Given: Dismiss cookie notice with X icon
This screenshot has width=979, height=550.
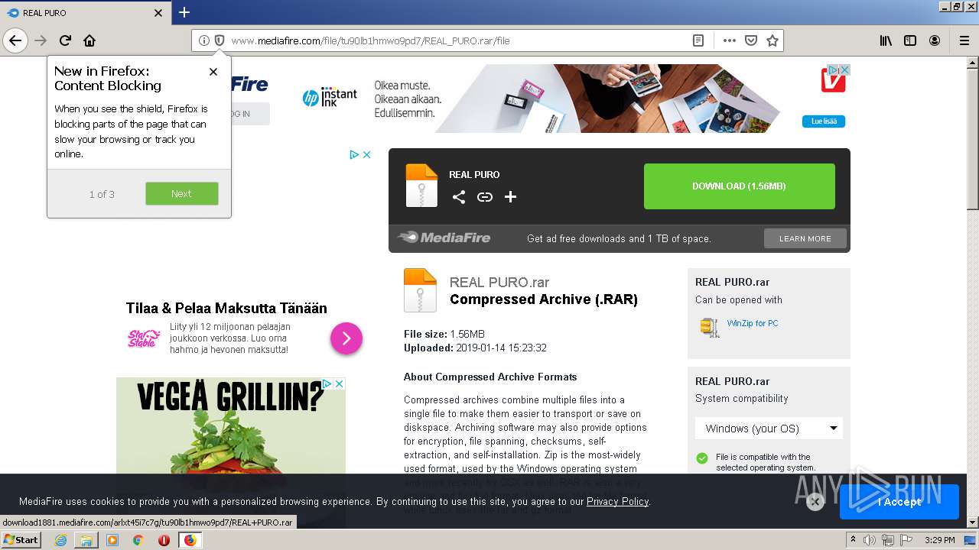Looking at the screenshot, I should point(815,502).
